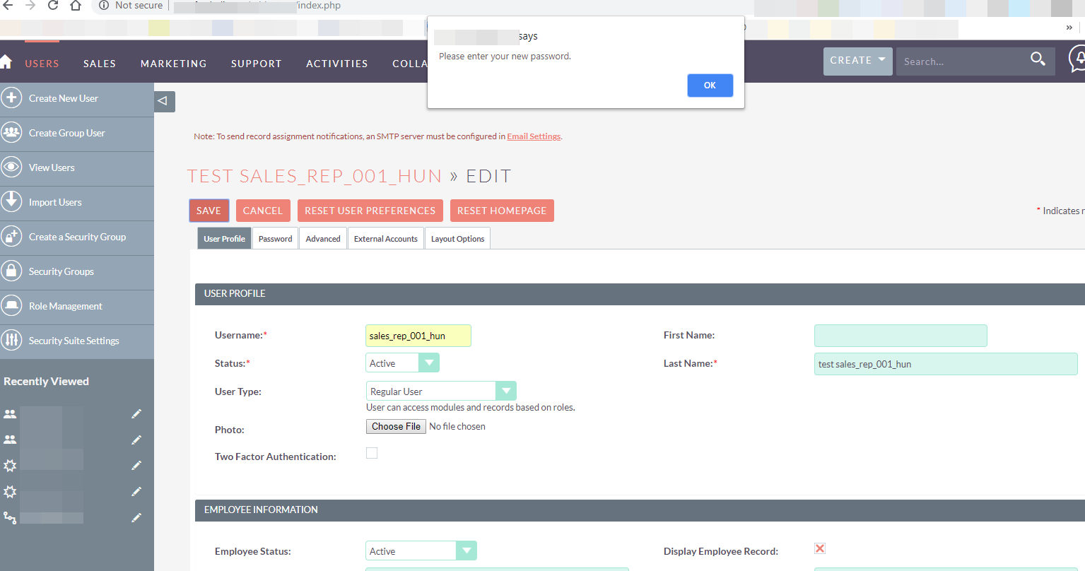
Task: Click the Last Name field
Action: click(x=946, y=364)
